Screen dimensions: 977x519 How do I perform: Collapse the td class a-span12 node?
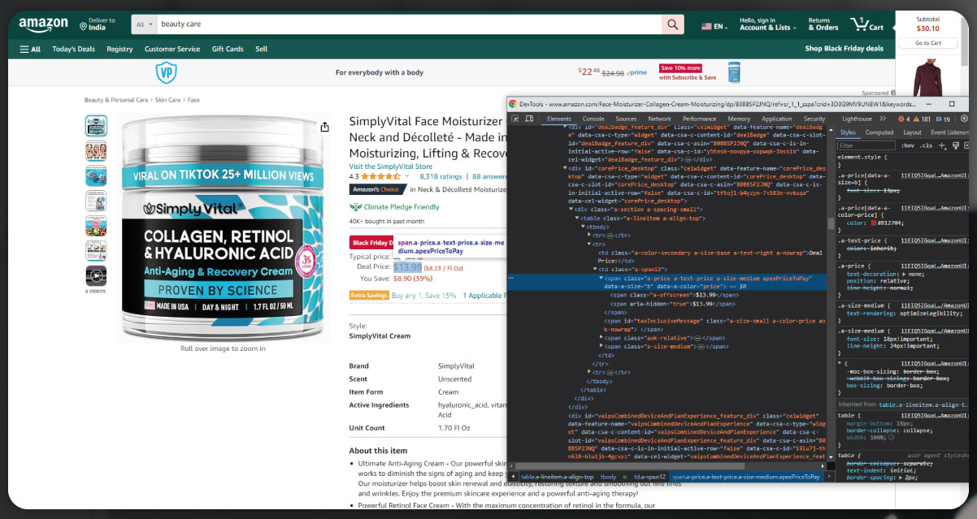click(596, 270)
